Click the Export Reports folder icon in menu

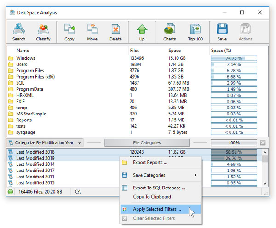pyautogui.click(x=125, y=162)
